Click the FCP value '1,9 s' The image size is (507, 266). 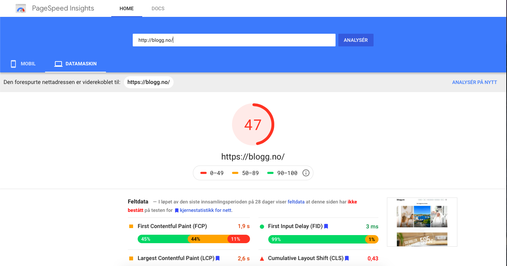(244, 227)
